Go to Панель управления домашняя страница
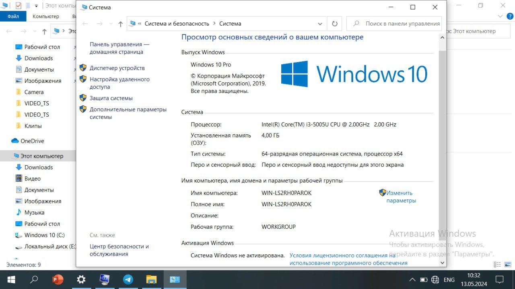Viewport: 515px width, 289px height. click(x=119, y=48)
